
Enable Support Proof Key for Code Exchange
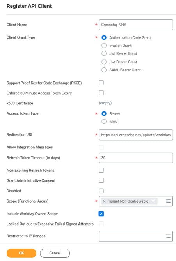[x=101, y=83]
